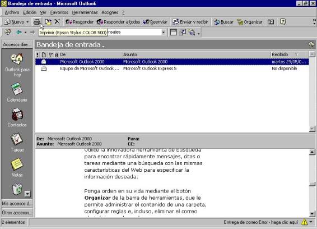Sort by the De column header

(91, 54)
